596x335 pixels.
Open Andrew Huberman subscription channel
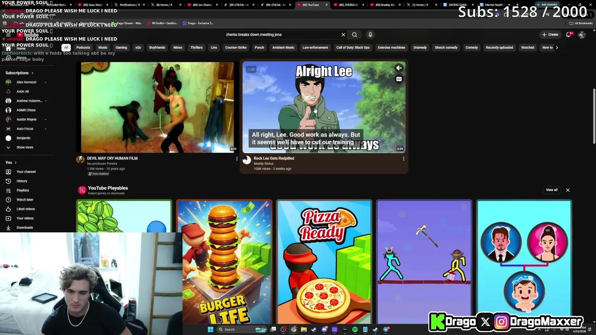[x=26, y=100]
